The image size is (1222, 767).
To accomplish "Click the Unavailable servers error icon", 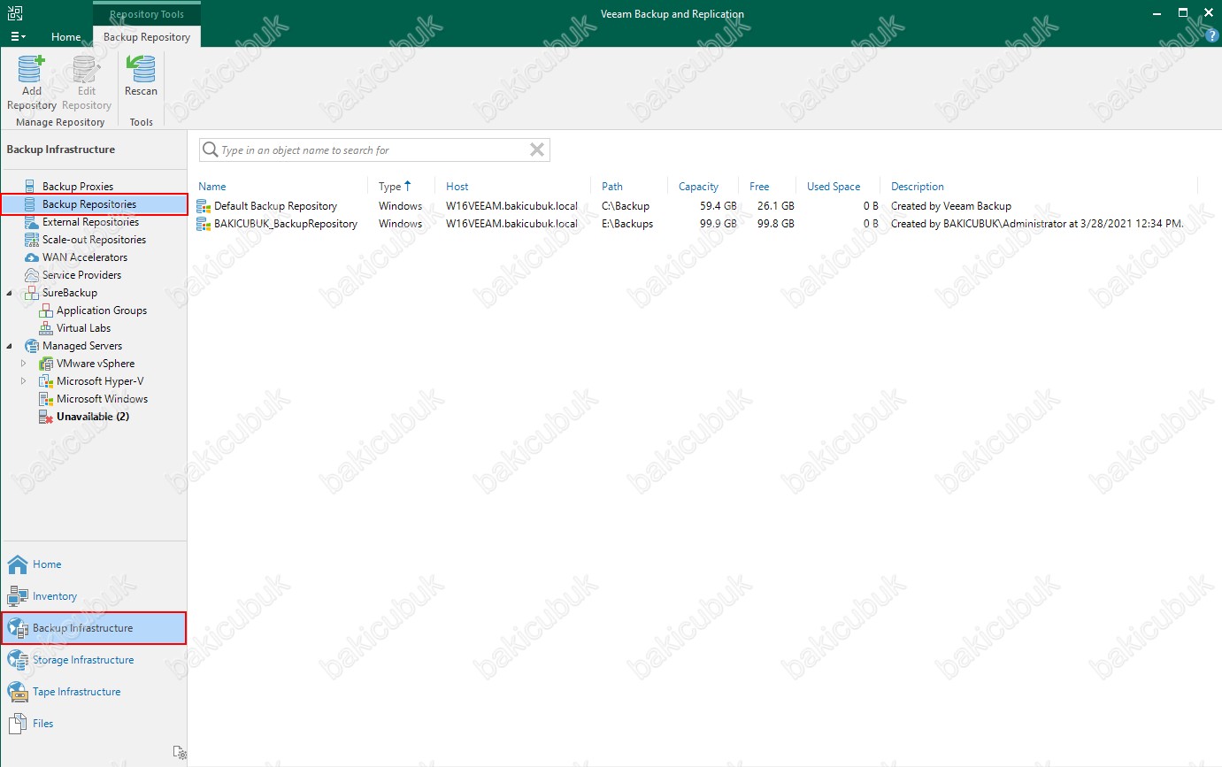I will pyautogui.click(x=46, y=417).
